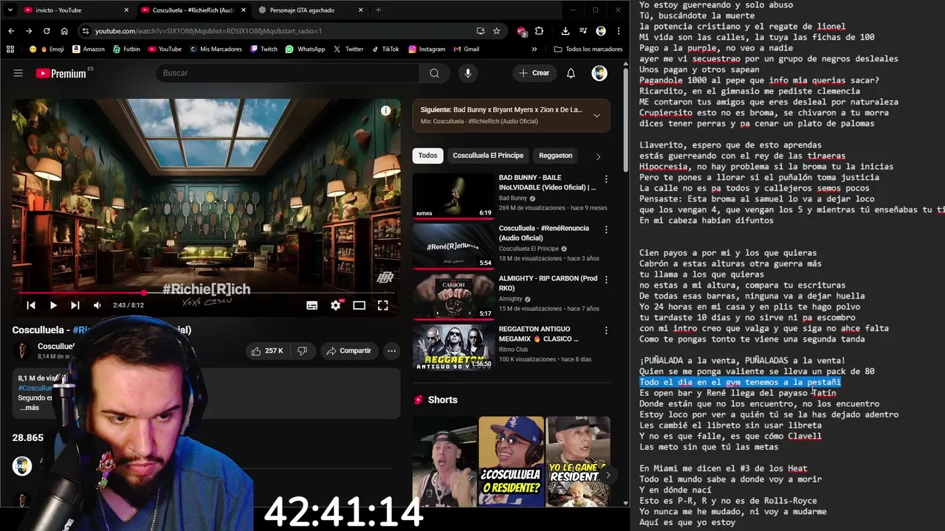This screenshot has width=945, height=531.
Task: Open the notifications bell
Action: click(571, 73)
